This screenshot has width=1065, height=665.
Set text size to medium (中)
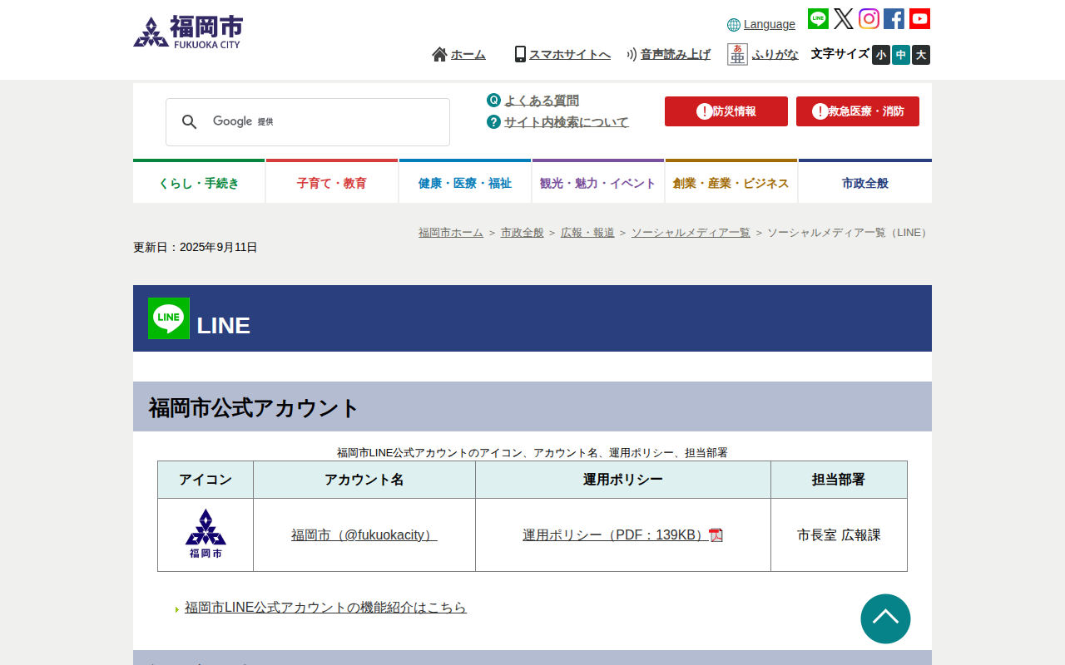[901, 55]
